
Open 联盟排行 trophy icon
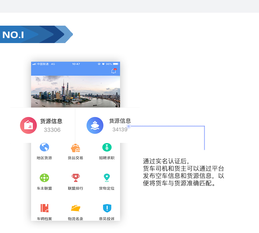coord(76,178)
